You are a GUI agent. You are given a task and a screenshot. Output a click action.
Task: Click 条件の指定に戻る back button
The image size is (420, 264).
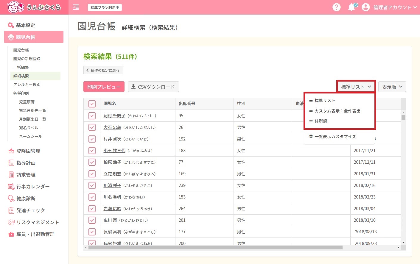coord(103,70)
